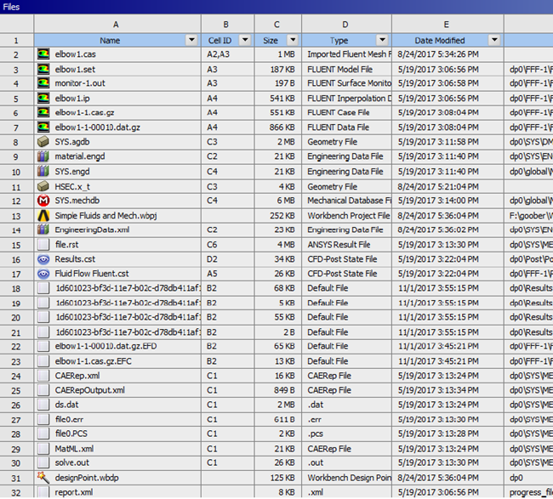Select the icon beside elbow1-1.cas.gz
The image size is (553, 499).
43,112
